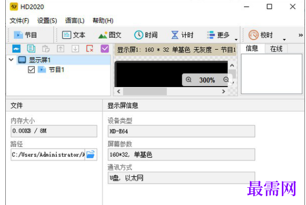306x205 pixels.
Task: Add a 计时 timer area
Action: [x=182, y=35]
